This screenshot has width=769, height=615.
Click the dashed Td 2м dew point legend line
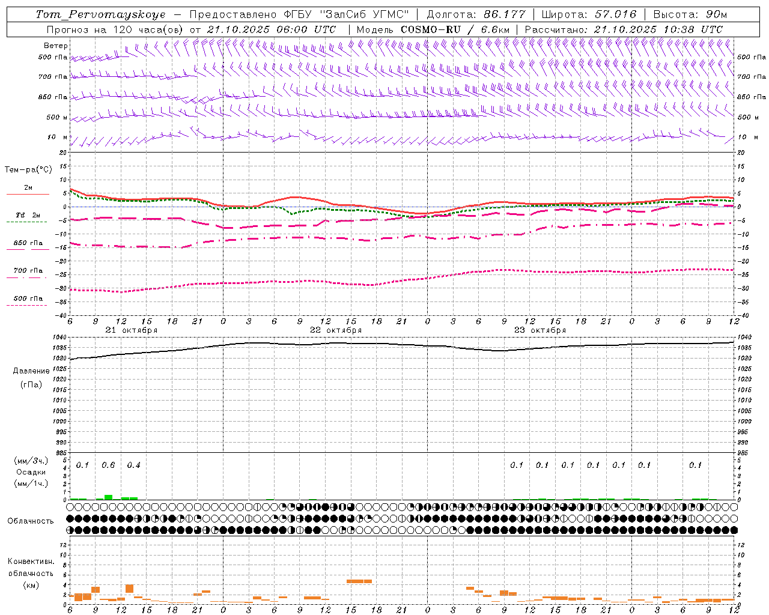(26, 222)
